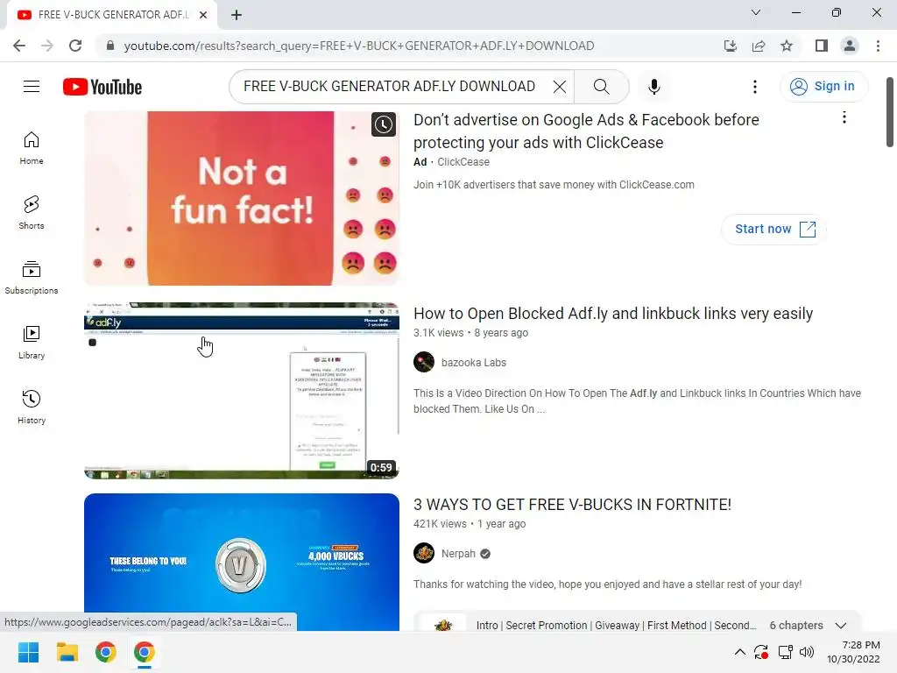Reload the page

tap(75, 46)
